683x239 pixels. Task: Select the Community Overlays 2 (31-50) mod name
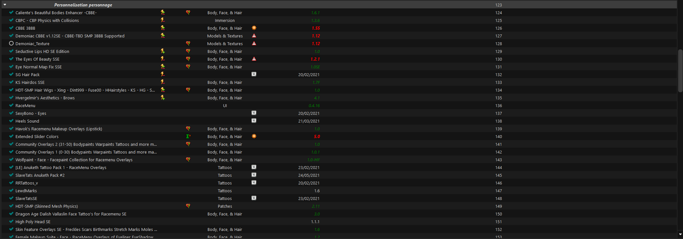(86, 145)
